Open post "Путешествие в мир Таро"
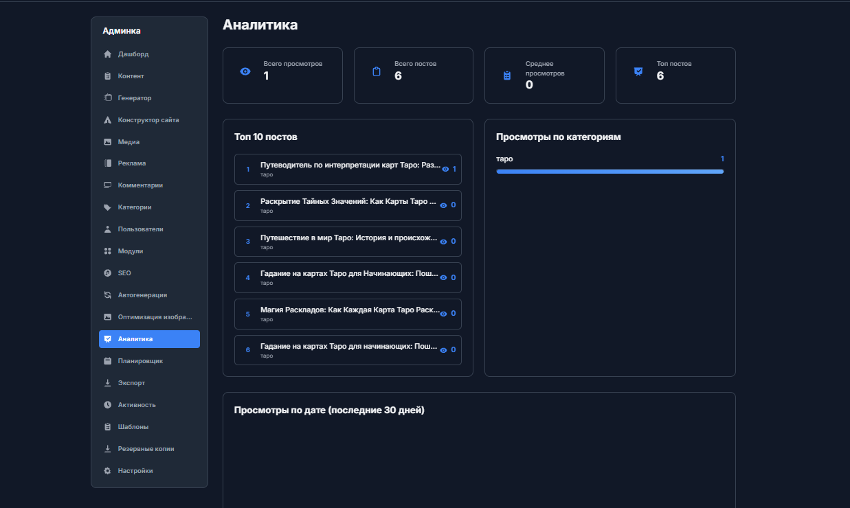Screen dimensions: 850x508 click(x=348, y=238)
